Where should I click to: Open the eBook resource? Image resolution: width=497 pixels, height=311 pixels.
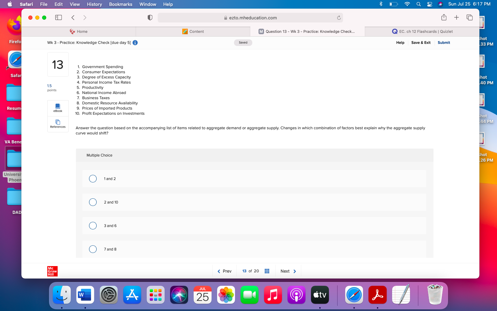coord(58,108)
